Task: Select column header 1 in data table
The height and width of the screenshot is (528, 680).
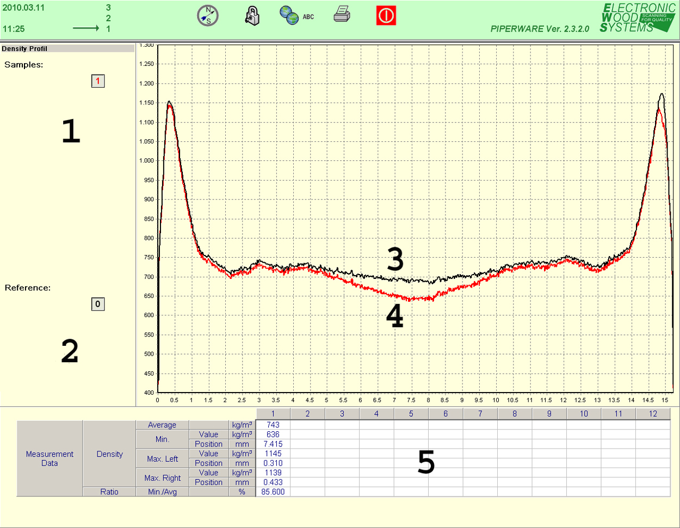Action: pyautogui.click(x=273, y=414)
